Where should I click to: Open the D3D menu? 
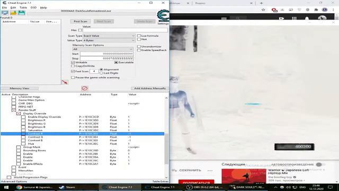point(33,7)
